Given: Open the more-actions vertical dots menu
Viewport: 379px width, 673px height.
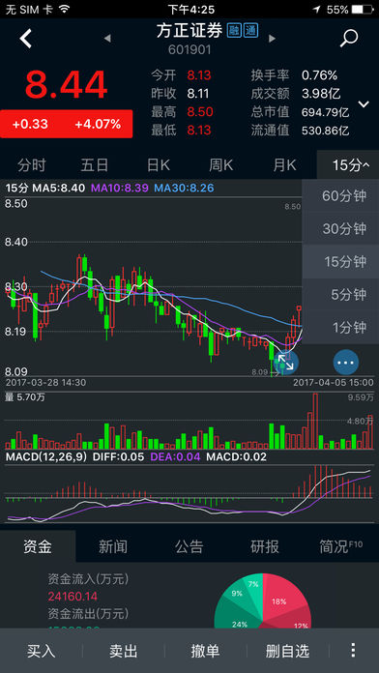Looking at the screenshot, I should pos(353,650).
